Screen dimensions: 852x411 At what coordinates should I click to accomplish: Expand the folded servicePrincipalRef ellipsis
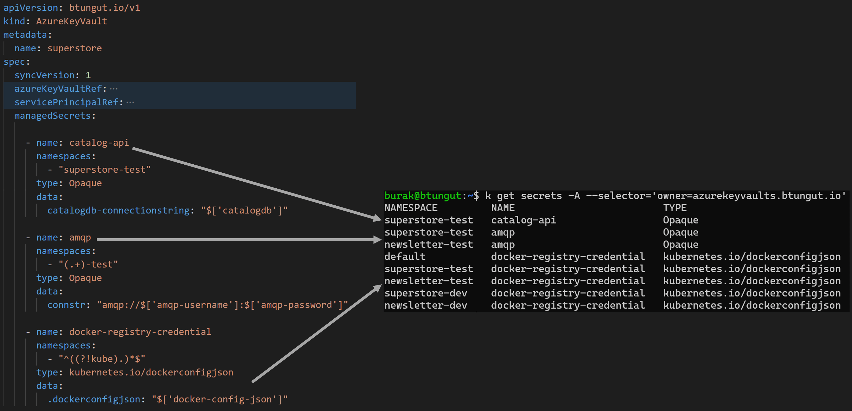[x=130, y=102]
